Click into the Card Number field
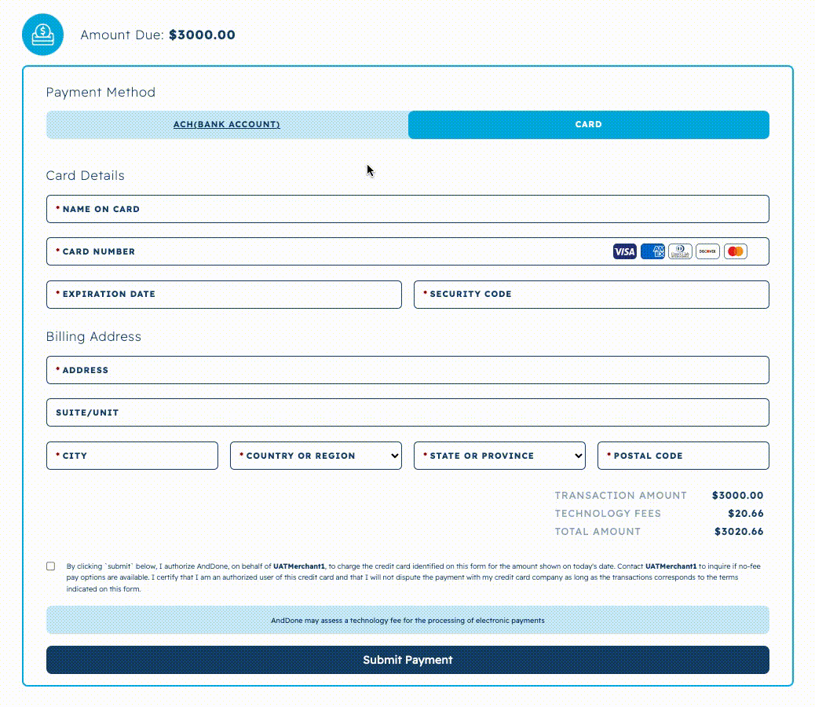This screenshot has height=707, width=815. pos(330,251)
